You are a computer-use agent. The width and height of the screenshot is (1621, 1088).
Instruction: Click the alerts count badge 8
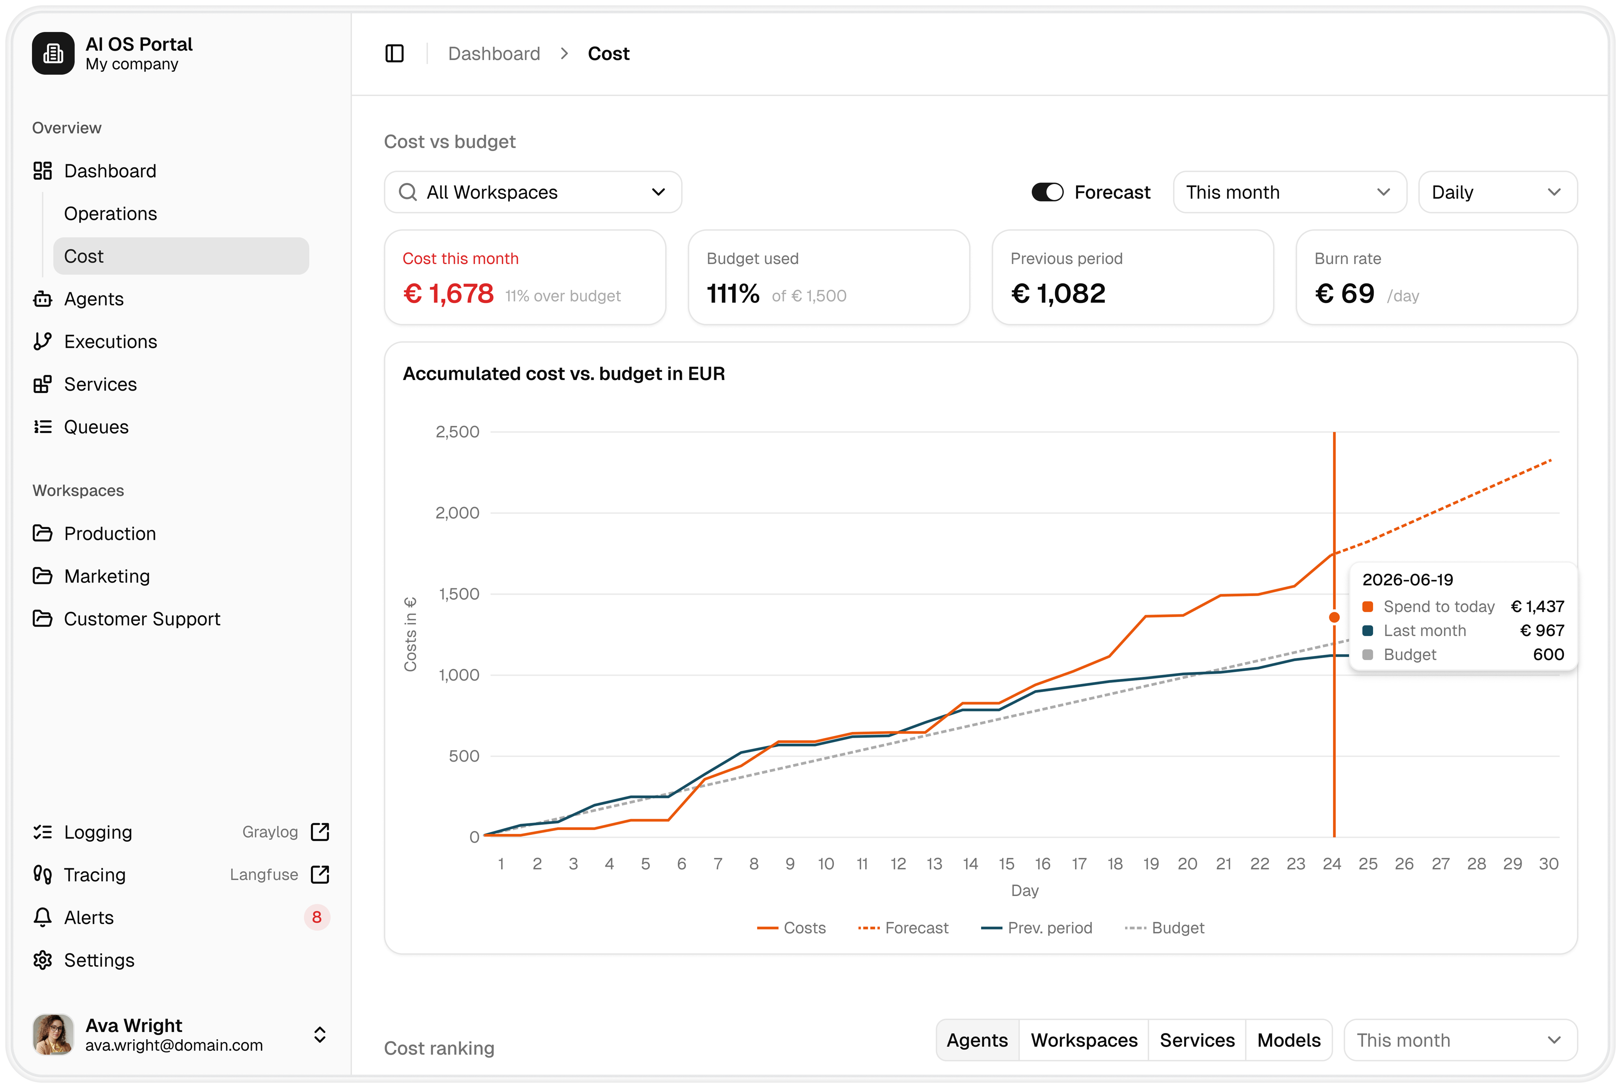click(317, 917)
